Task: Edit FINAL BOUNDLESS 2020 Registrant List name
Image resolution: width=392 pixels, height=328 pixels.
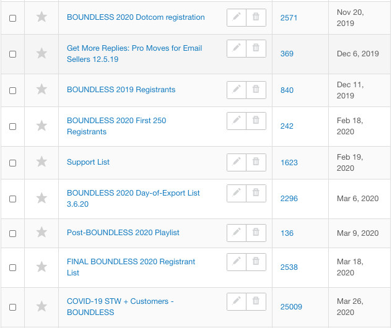Action: tap(237, 262)
